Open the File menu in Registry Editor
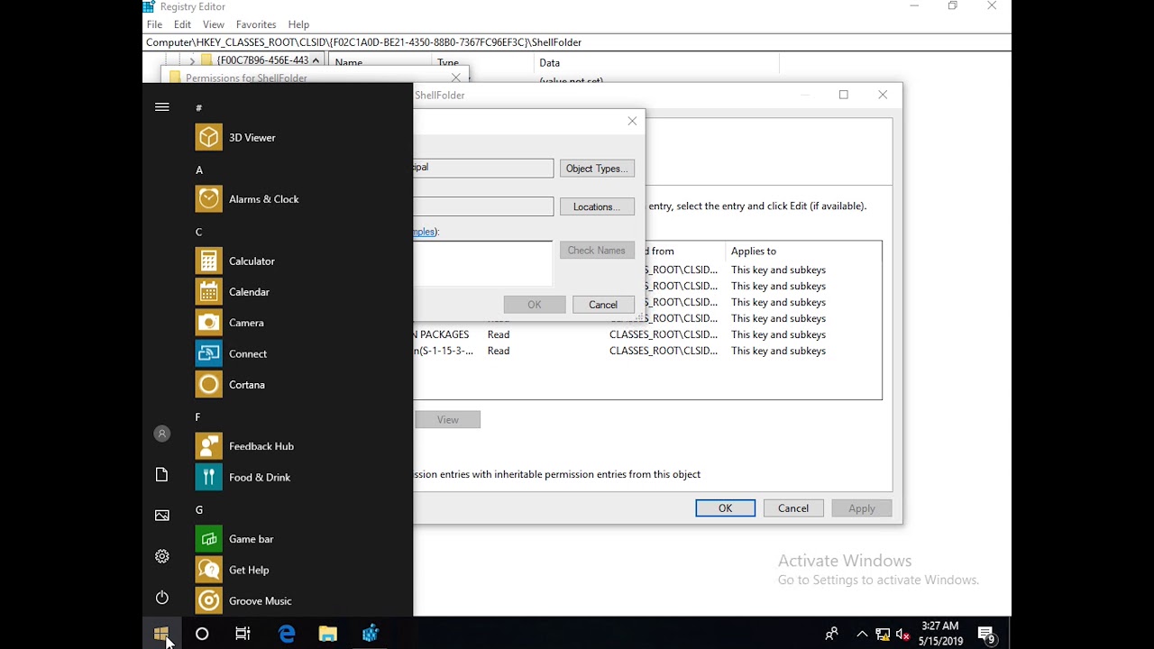This screenshot has width=1154, height=649. pos(154,24)
